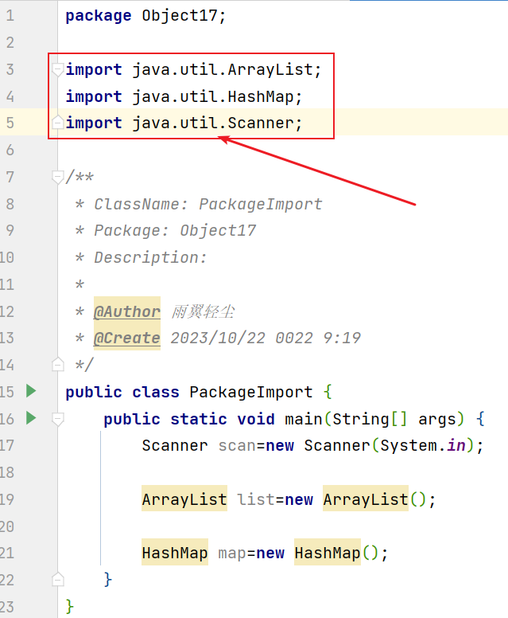Click line number 19 in the gutter

click(x=7, y=499)
